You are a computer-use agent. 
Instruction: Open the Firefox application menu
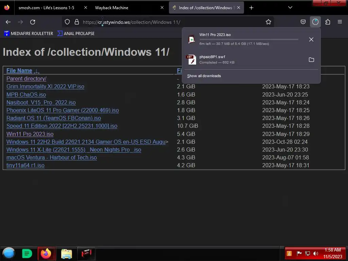[x=340, y=22]
